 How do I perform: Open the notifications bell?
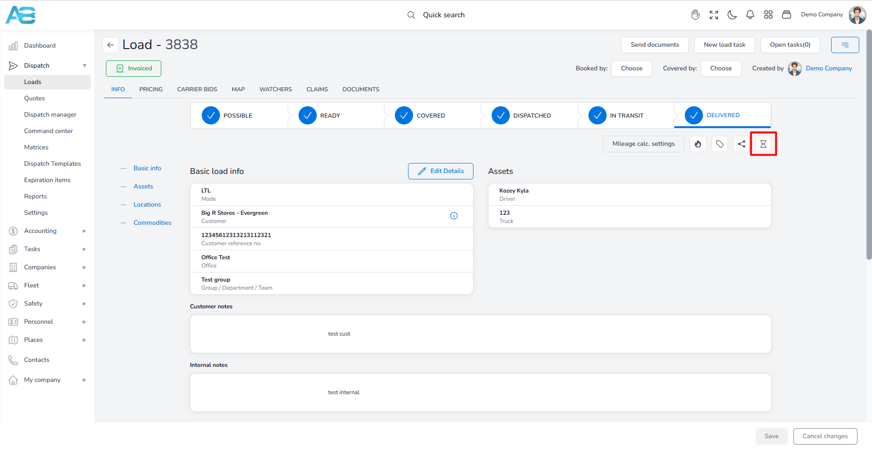coord(750,15)
